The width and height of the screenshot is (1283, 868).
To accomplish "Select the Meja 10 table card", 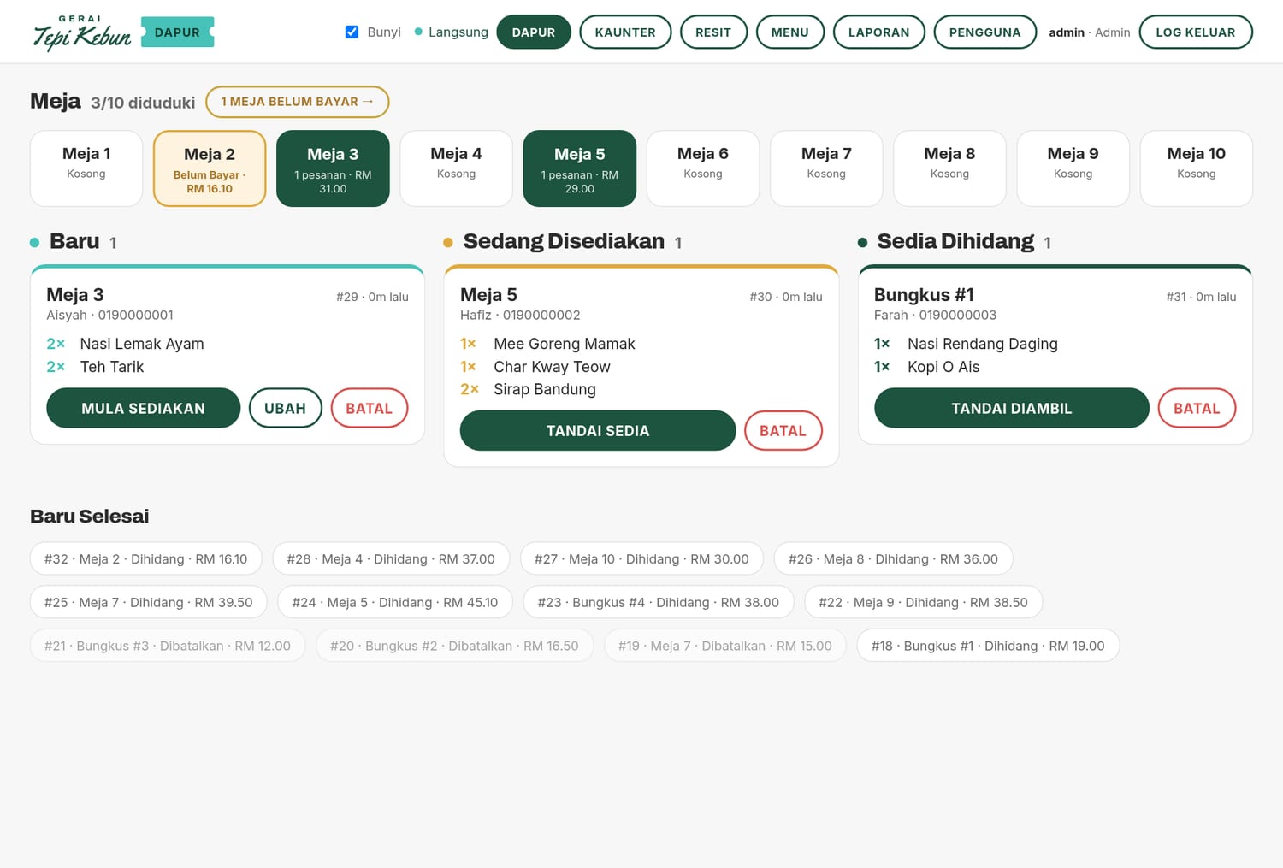I will coord(1197,168).
